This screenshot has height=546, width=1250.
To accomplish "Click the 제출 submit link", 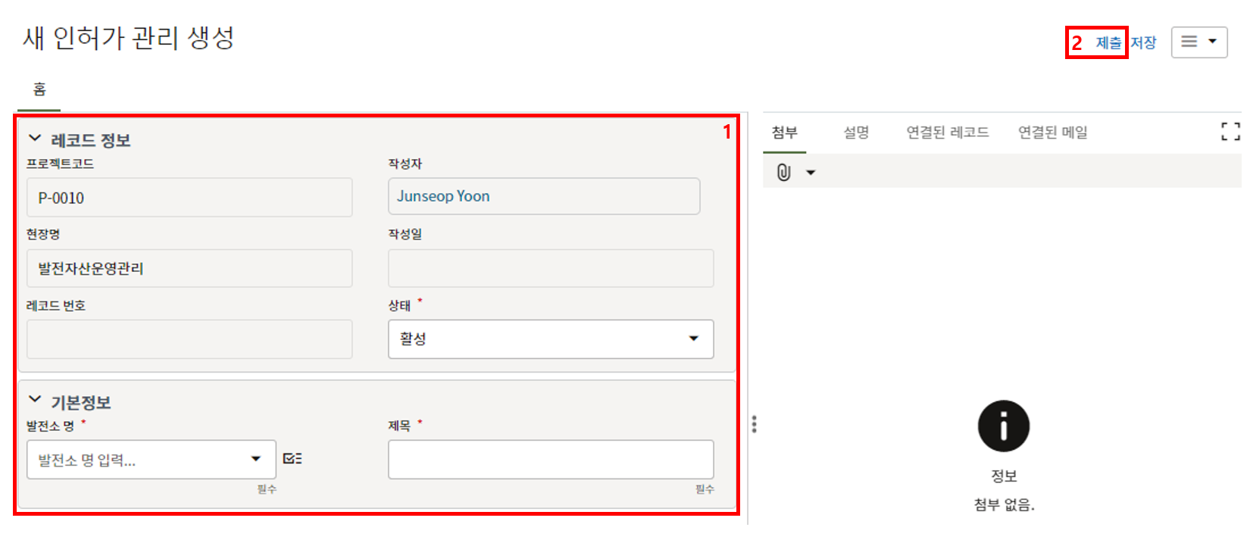I will pyautogui.click(x=1108, y=43).
